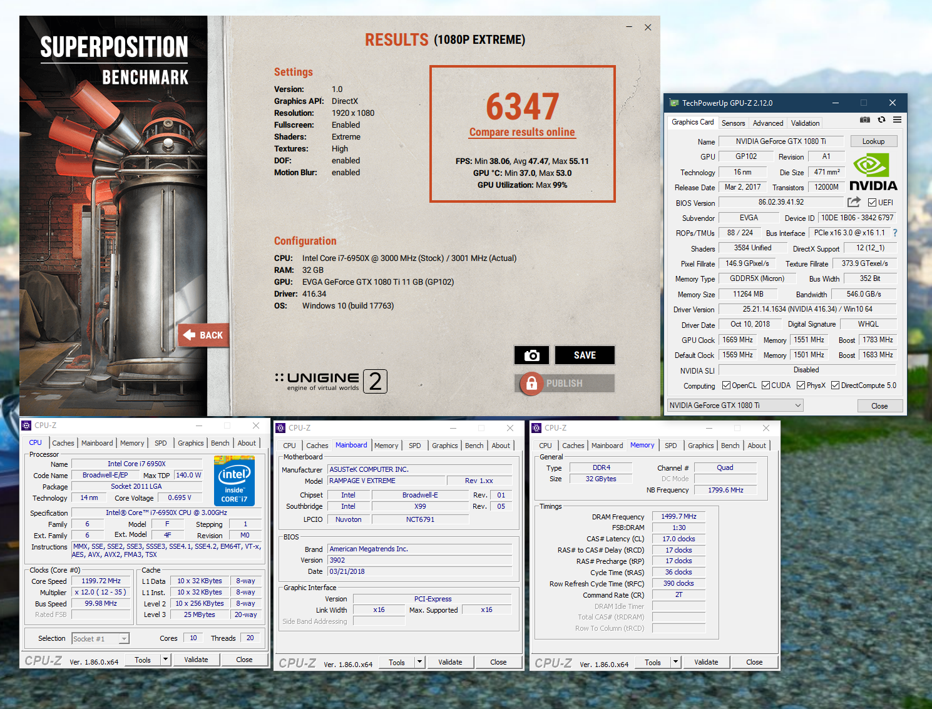Toggle the DirectCompute 5.0 checkbox
The width and height of the screenshot is (932, 709).
tap(835, 385)
